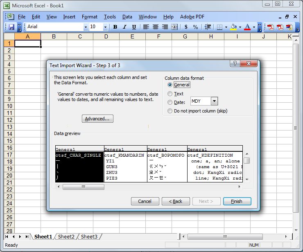Apply Currency style with the dollar icon

(186, 27)
